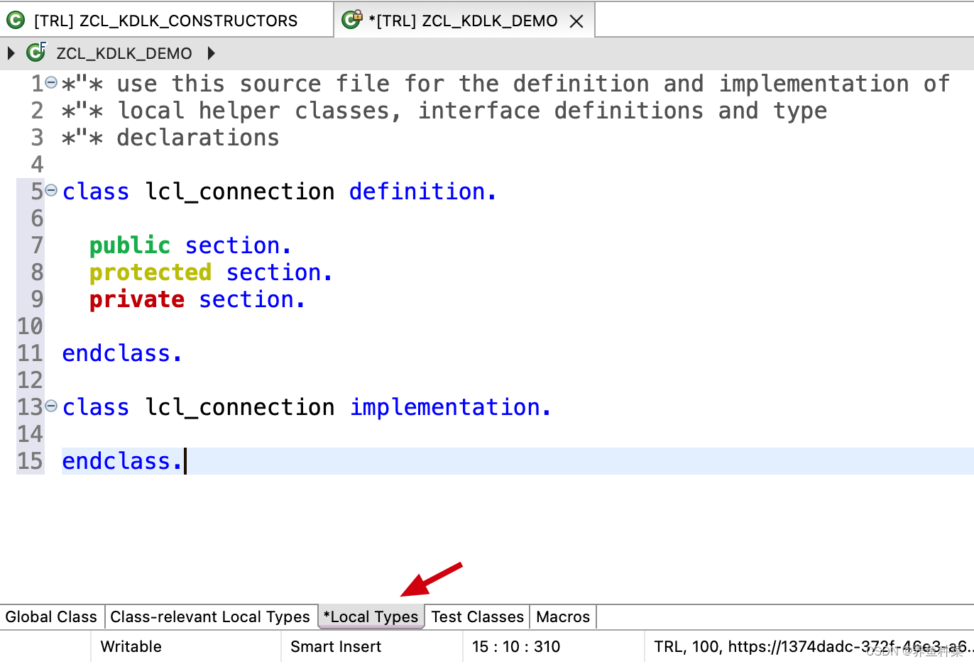The height and width of the screenshot is (664, 974).
Task: Open the chevron right of ZCL_KDLK_DEMO breadcrumb
Action: tap(211, 52)
